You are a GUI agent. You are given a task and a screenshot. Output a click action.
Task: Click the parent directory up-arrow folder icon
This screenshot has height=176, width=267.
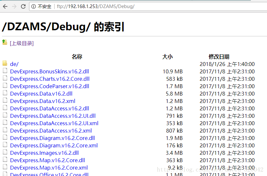tap(5, 42)
